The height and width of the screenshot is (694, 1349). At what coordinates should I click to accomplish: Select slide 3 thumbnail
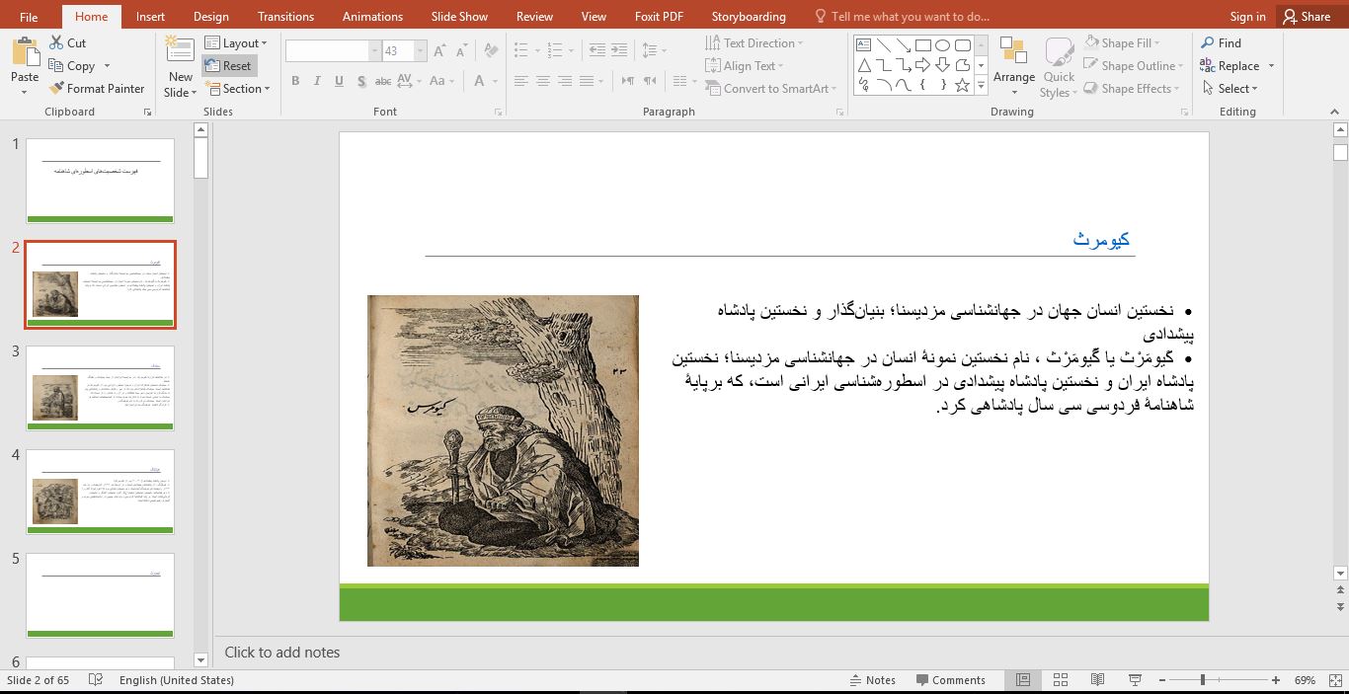coord(101,388)
